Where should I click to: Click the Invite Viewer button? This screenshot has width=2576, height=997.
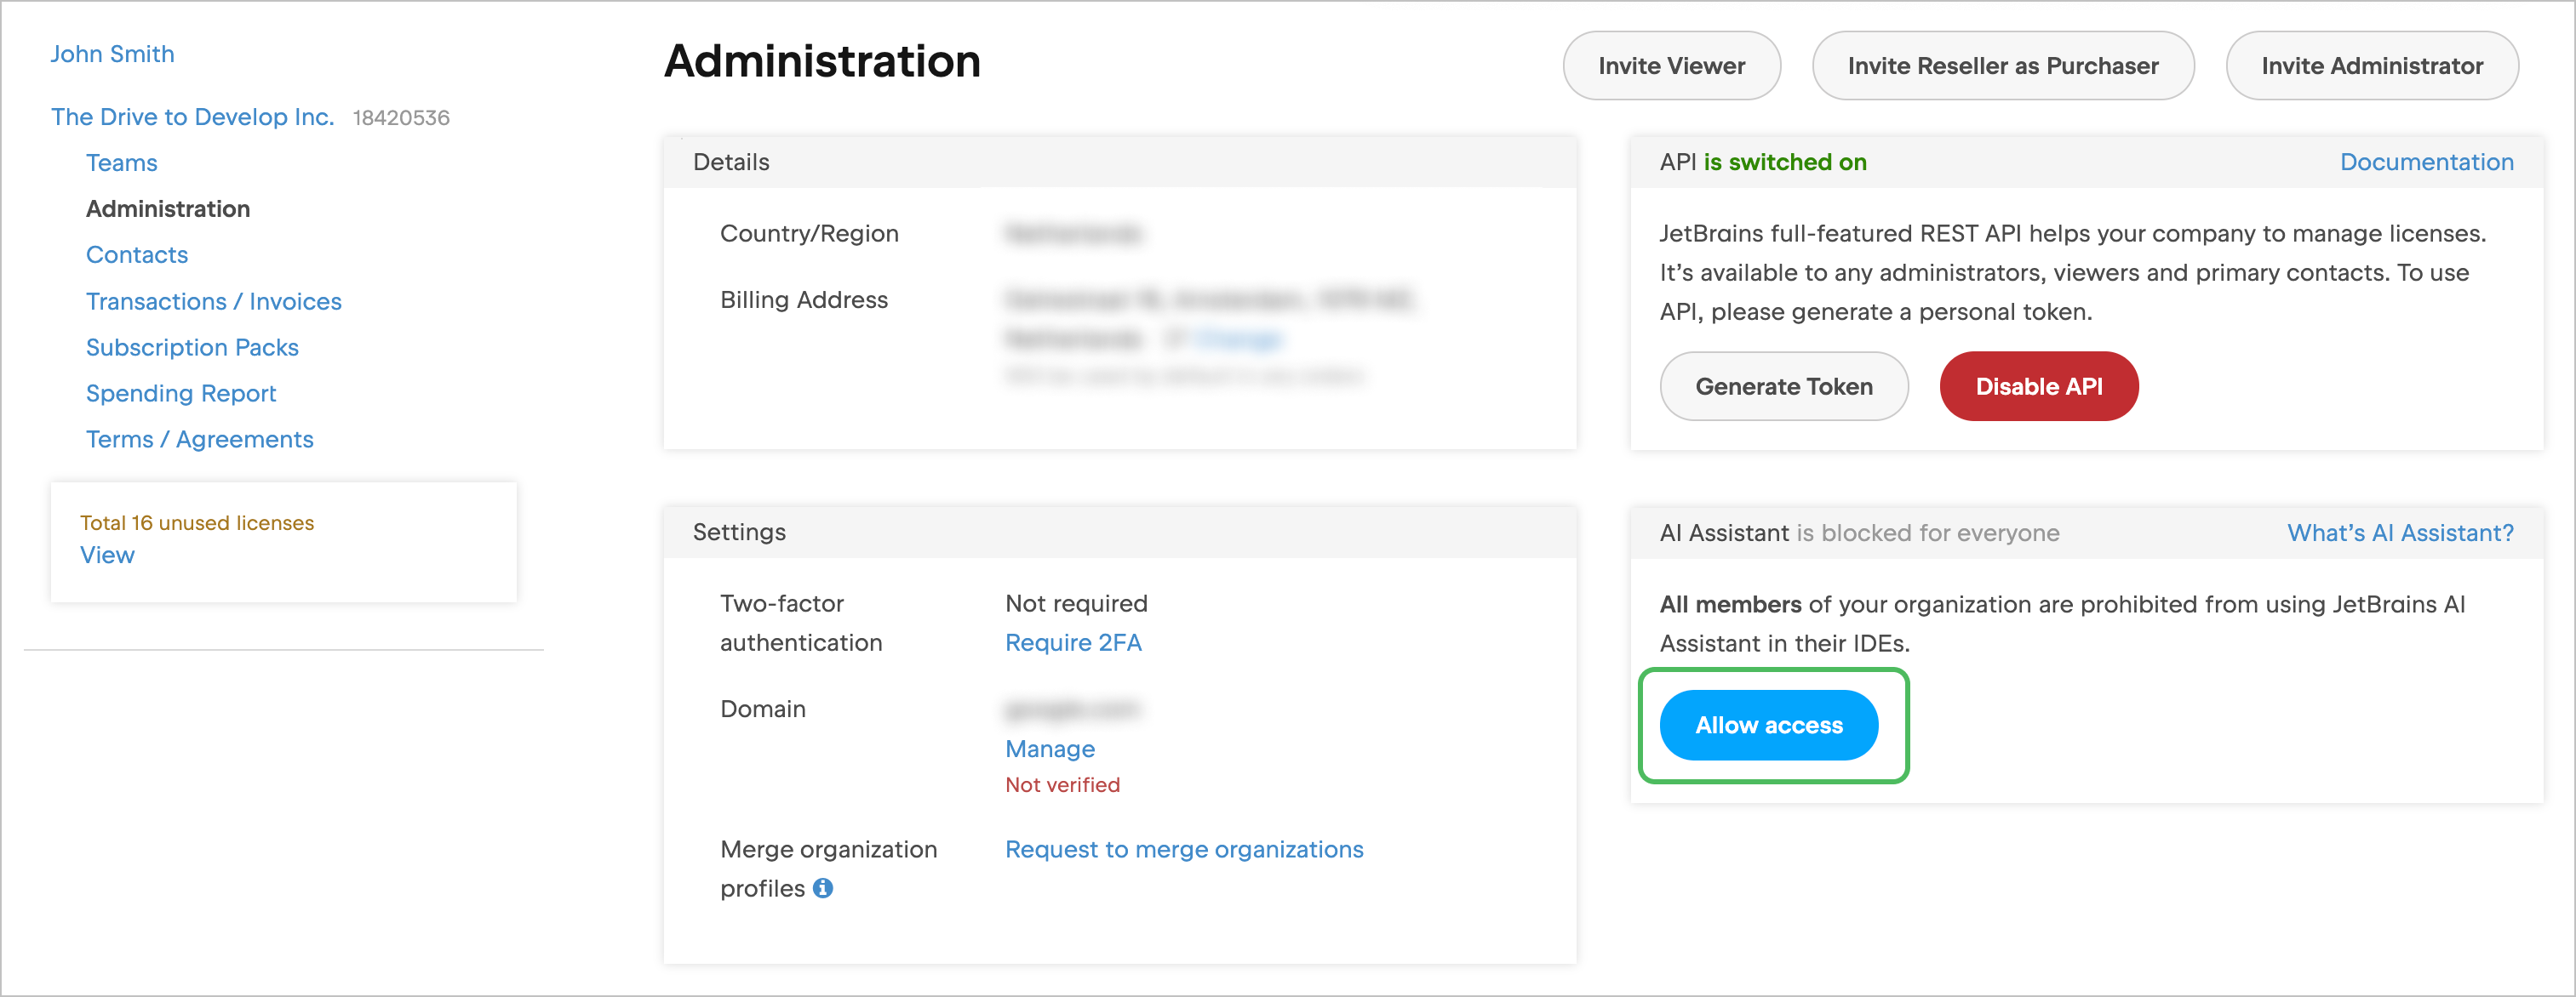click(1671, 65)
